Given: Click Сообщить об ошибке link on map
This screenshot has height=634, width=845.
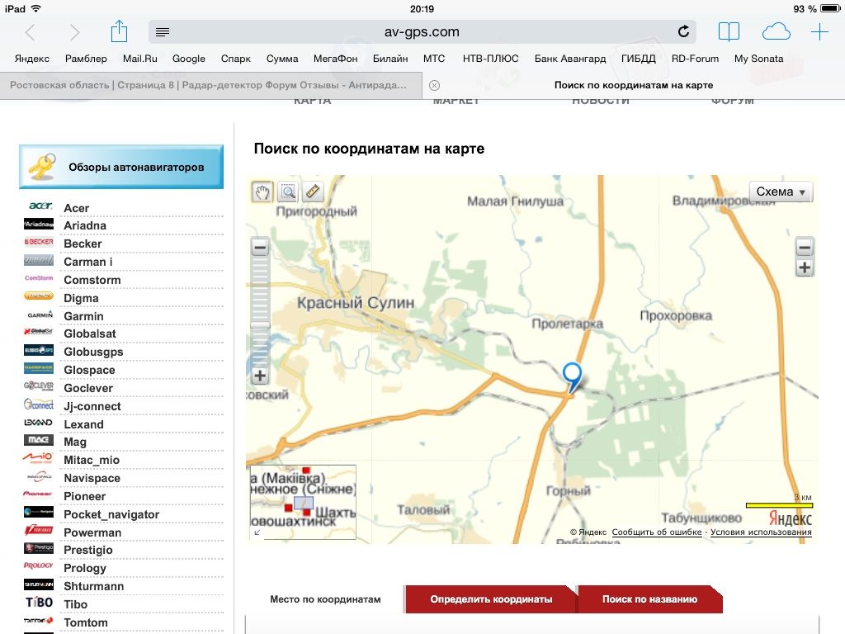Looking at the screenshot, I should [x=657, y=532].
